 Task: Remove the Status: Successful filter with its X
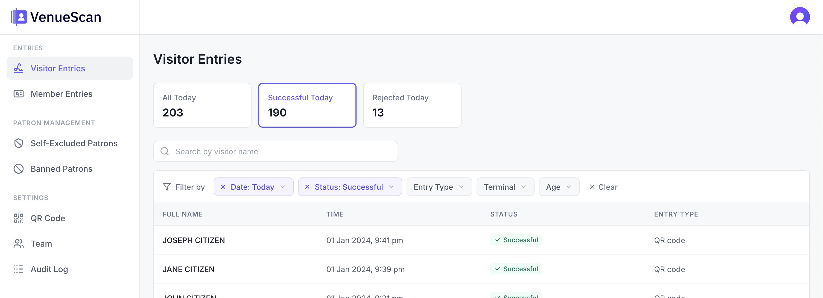(x=307, y=187)
